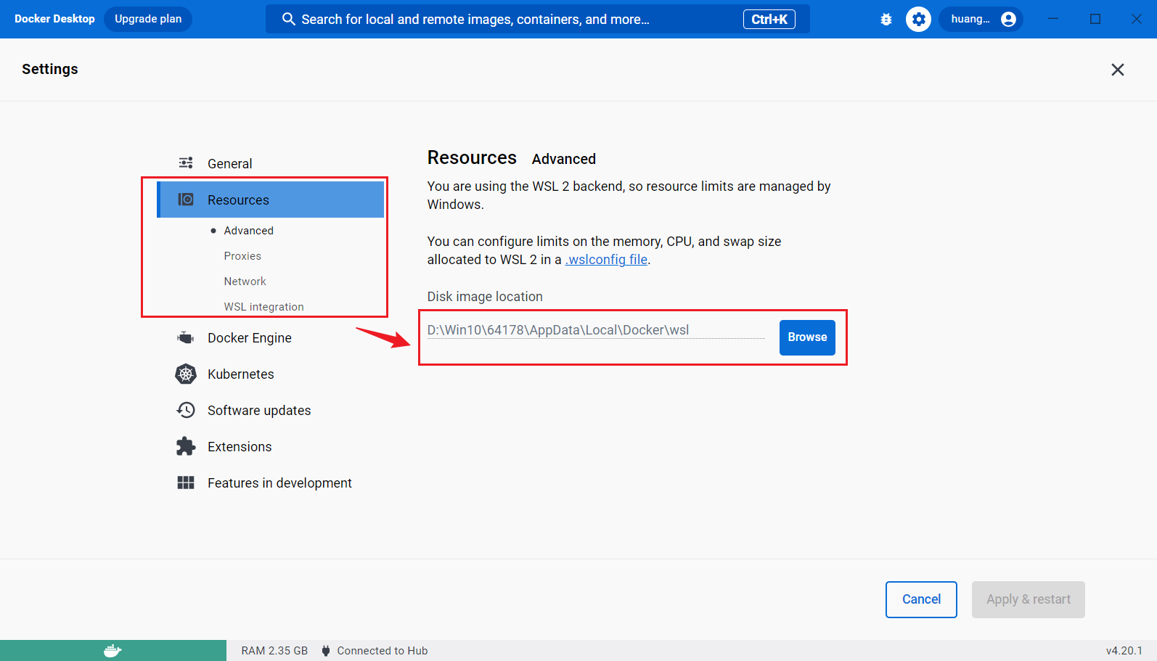This screenshot has width=1157, height=661.
Task: Click the Apply & restart button
Action: tap(1028, 599)
